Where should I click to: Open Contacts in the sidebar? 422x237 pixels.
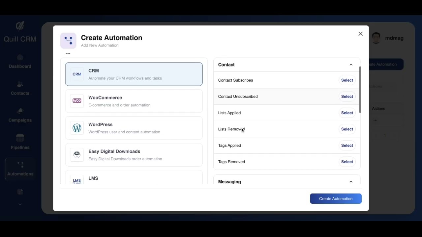(20, 89)
